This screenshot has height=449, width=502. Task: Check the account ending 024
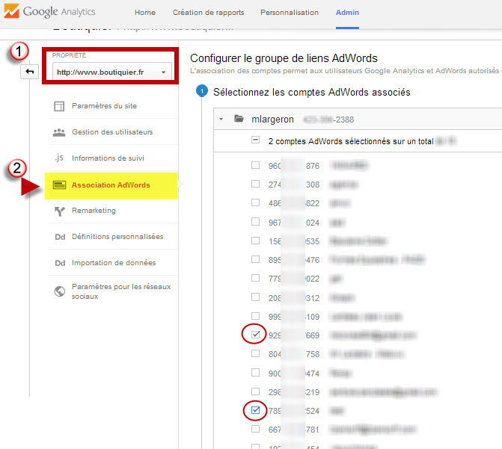(255, 222)
